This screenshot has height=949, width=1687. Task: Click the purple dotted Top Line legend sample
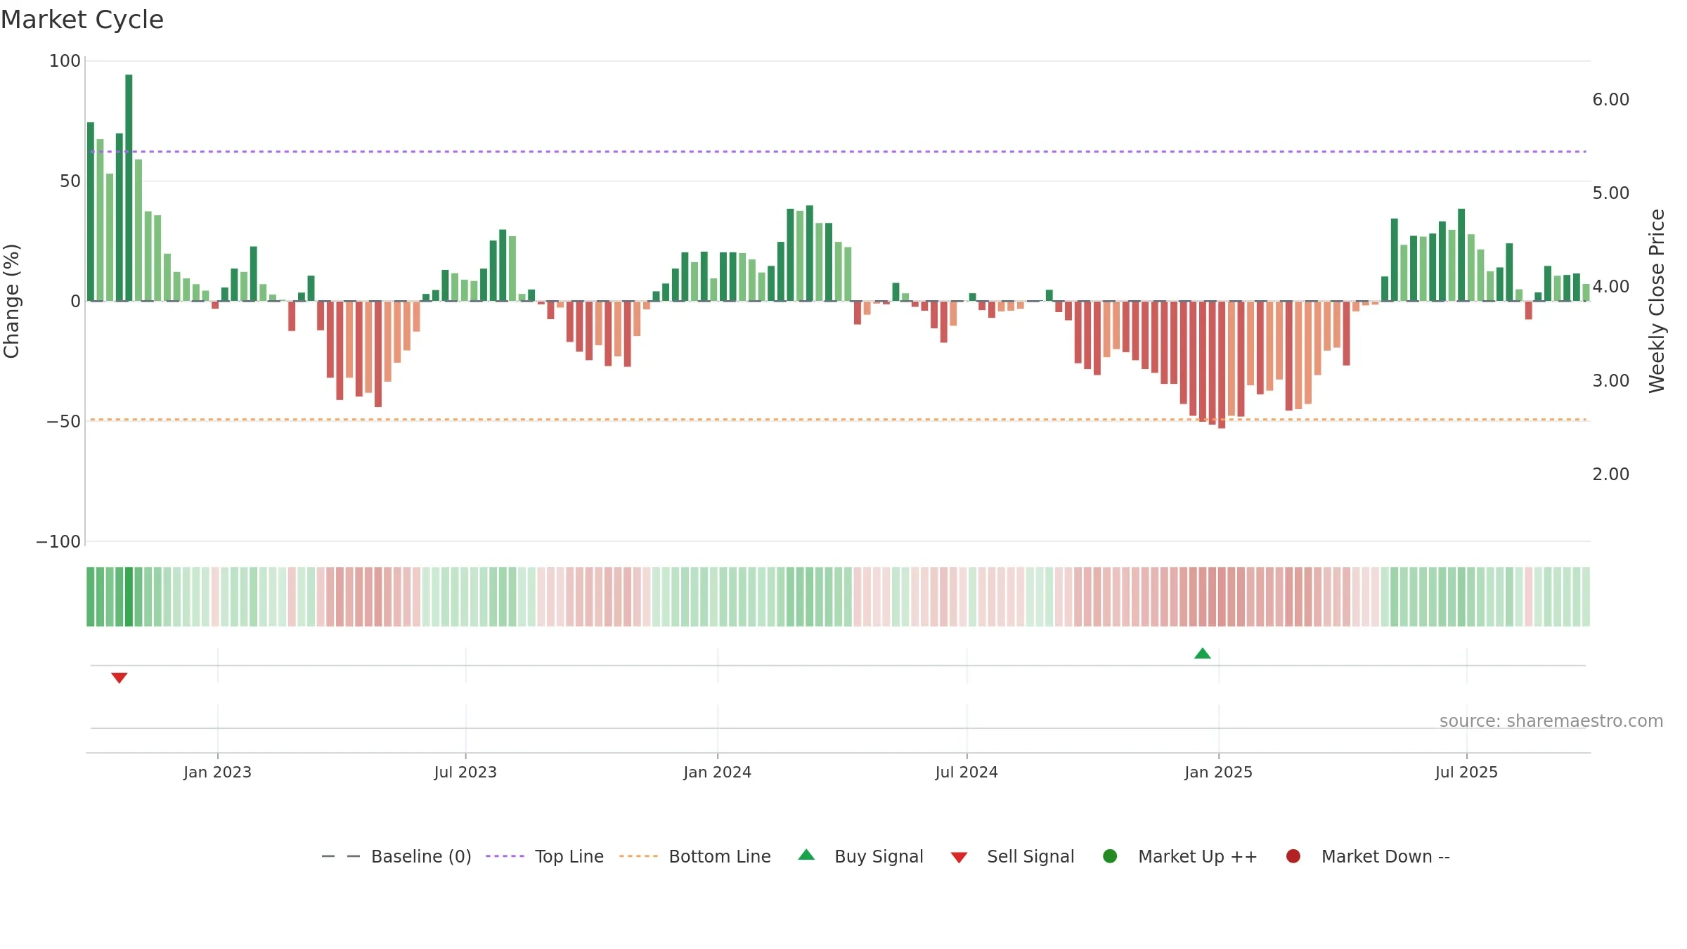(x=505, y=856)
